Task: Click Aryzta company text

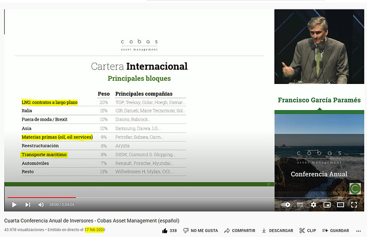Action: pos(122,146)
